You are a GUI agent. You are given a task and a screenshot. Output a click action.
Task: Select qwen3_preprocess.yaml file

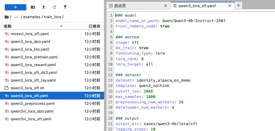click(52, 104)
